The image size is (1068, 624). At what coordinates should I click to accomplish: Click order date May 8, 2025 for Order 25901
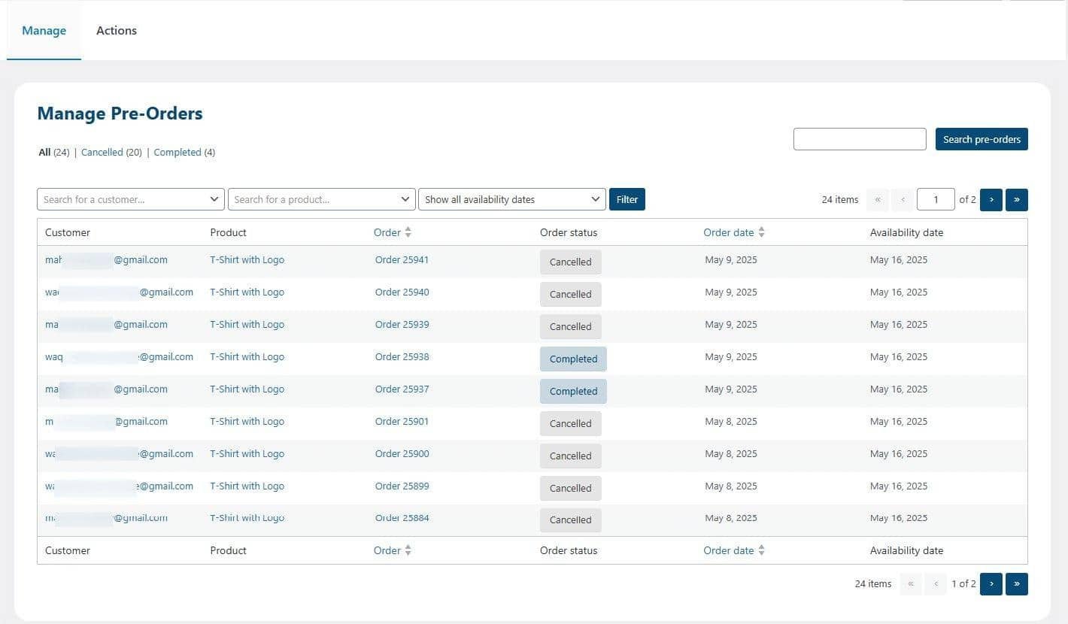[x=731, y=422]
